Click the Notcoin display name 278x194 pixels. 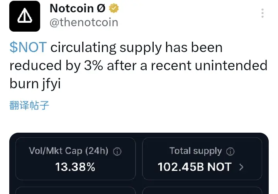coord(78,8)
